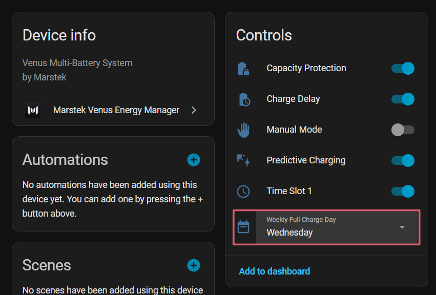Click the Predictive Charging icon

(x=243, y=161)
